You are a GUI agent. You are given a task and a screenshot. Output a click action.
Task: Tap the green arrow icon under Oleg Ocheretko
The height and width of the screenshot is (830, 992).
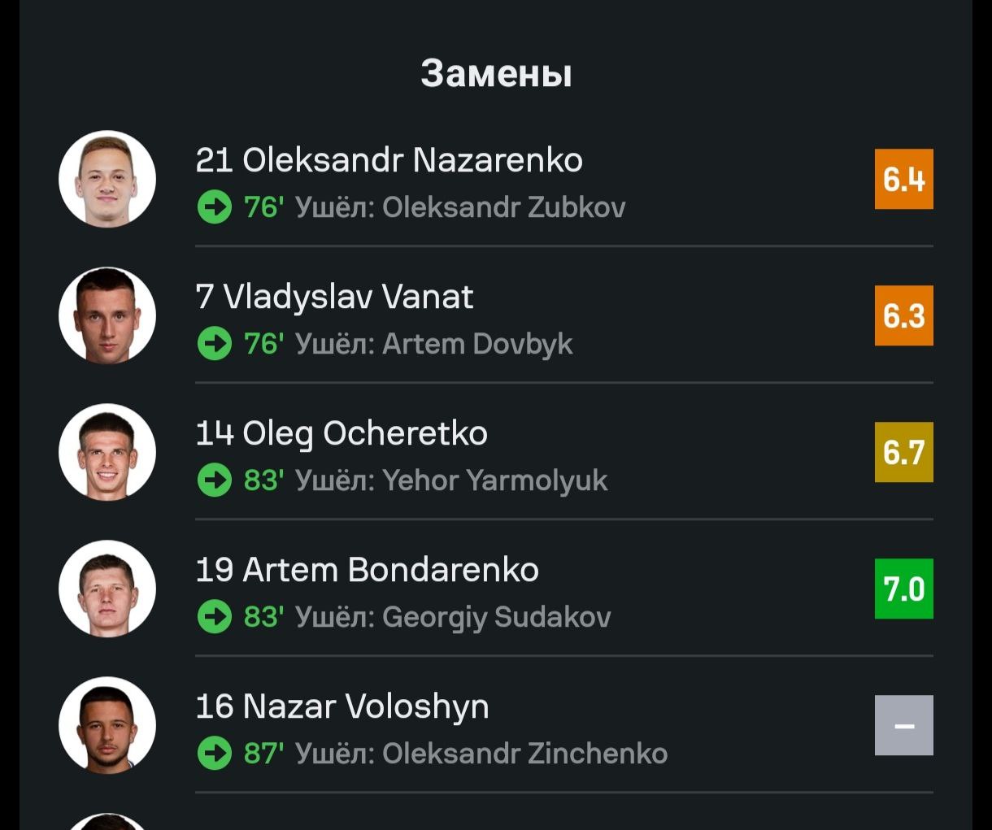pos(215,480)
